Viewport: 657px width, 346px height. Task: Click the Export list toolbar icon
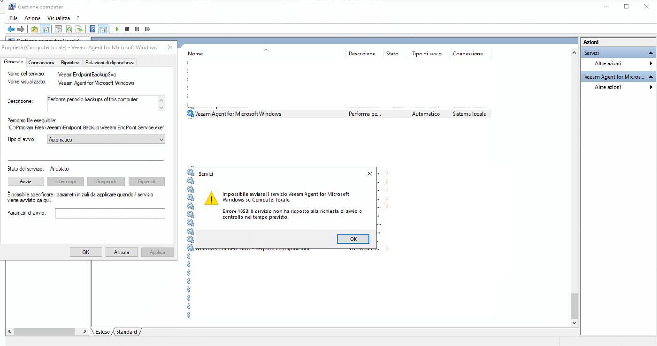[79, 29]
